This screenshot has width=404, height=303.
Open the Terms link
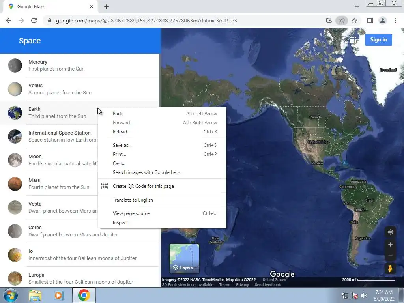(x=224, y=285)
